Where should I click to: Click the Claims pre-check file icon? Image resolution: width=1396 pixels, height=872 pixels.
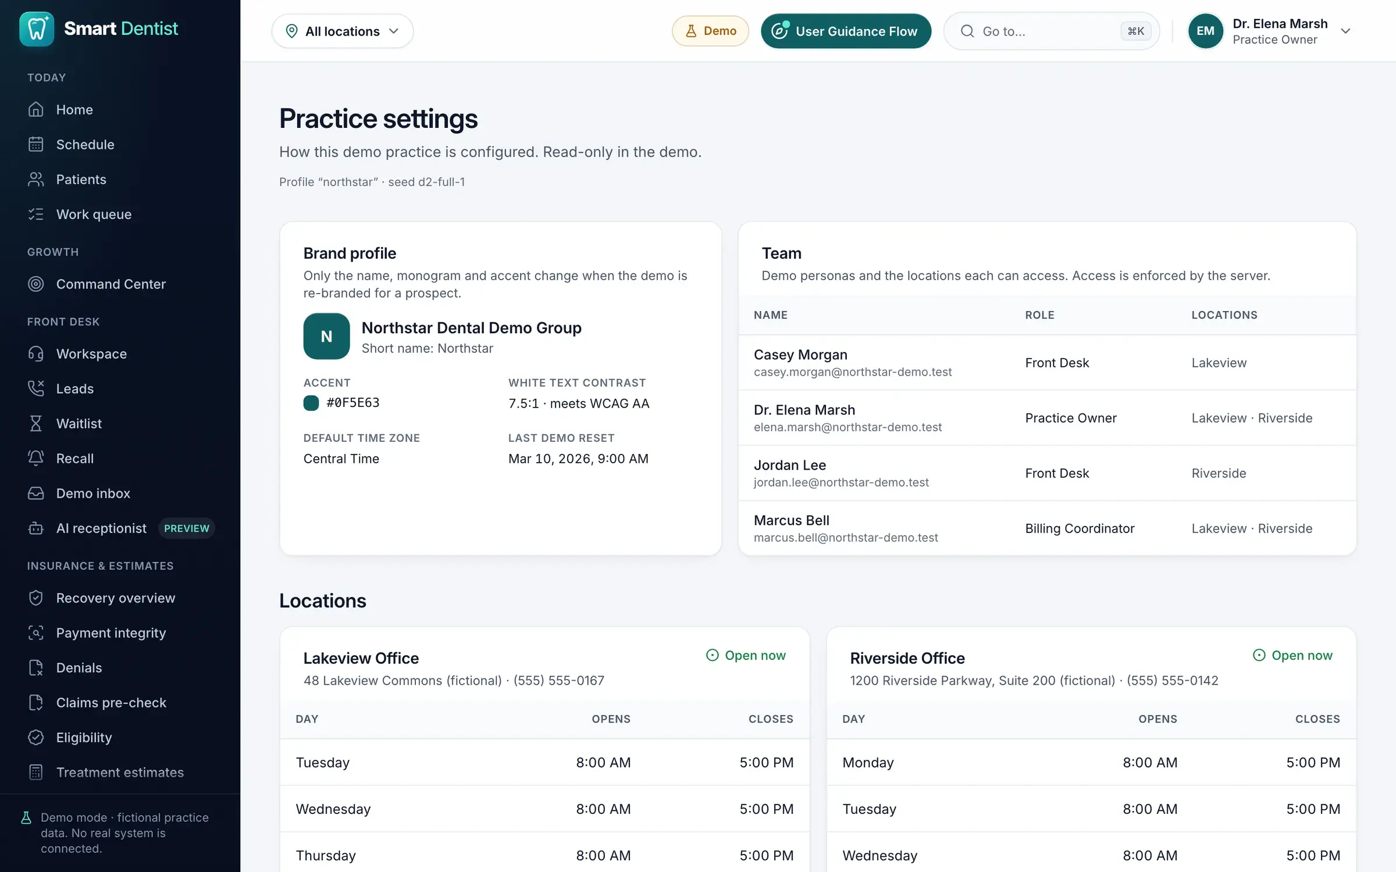tap(36, 702)
